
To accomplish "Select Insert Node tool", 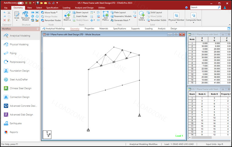I will [80, 16].
